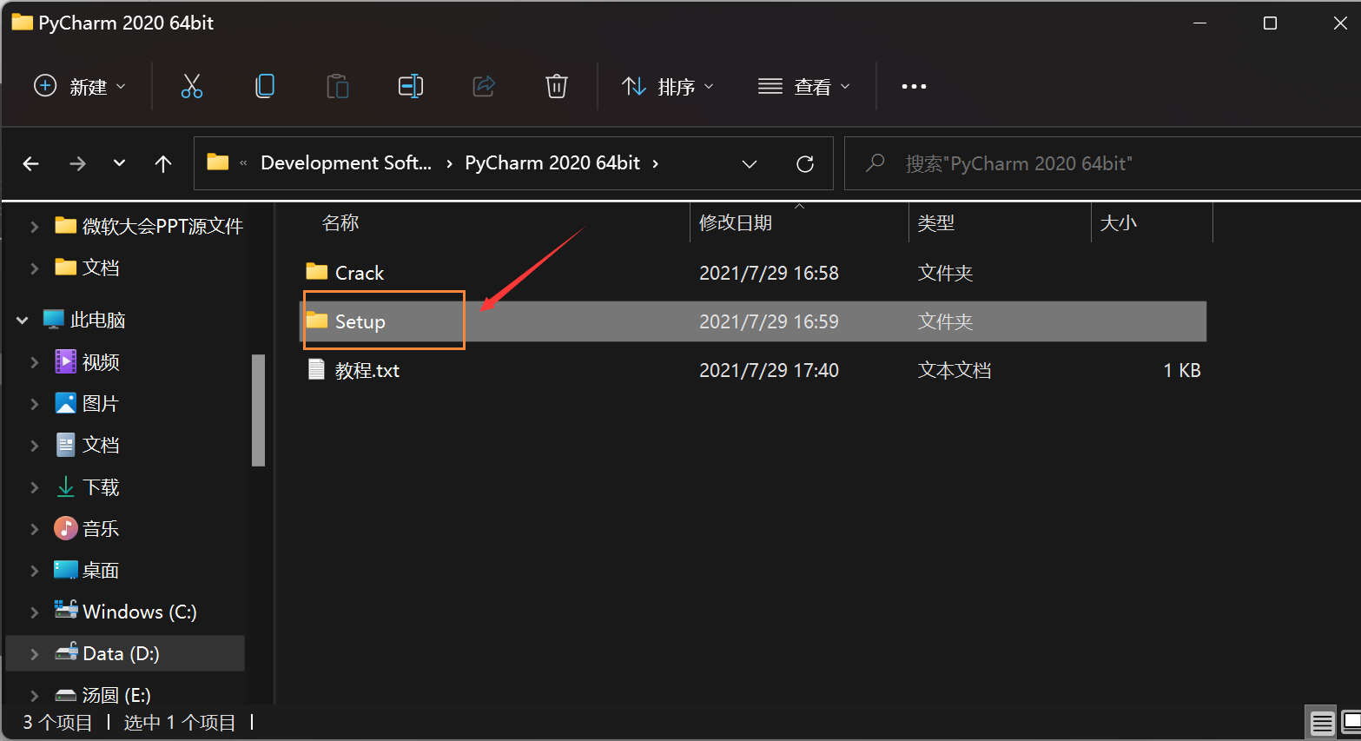The image size is (1361, 741).
Task: Open the 查看 view dropdown
Action: [x=804, y=86]
